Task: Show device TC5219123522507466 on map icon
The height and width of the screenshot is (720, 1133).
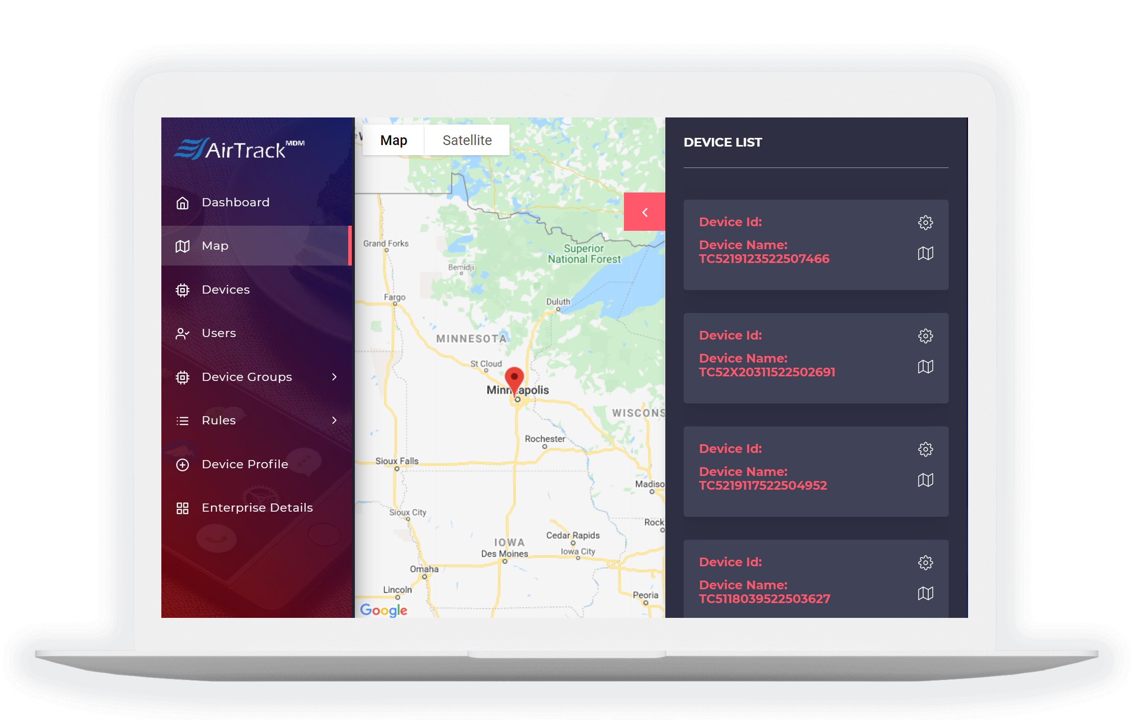Action: coord(925,253)
